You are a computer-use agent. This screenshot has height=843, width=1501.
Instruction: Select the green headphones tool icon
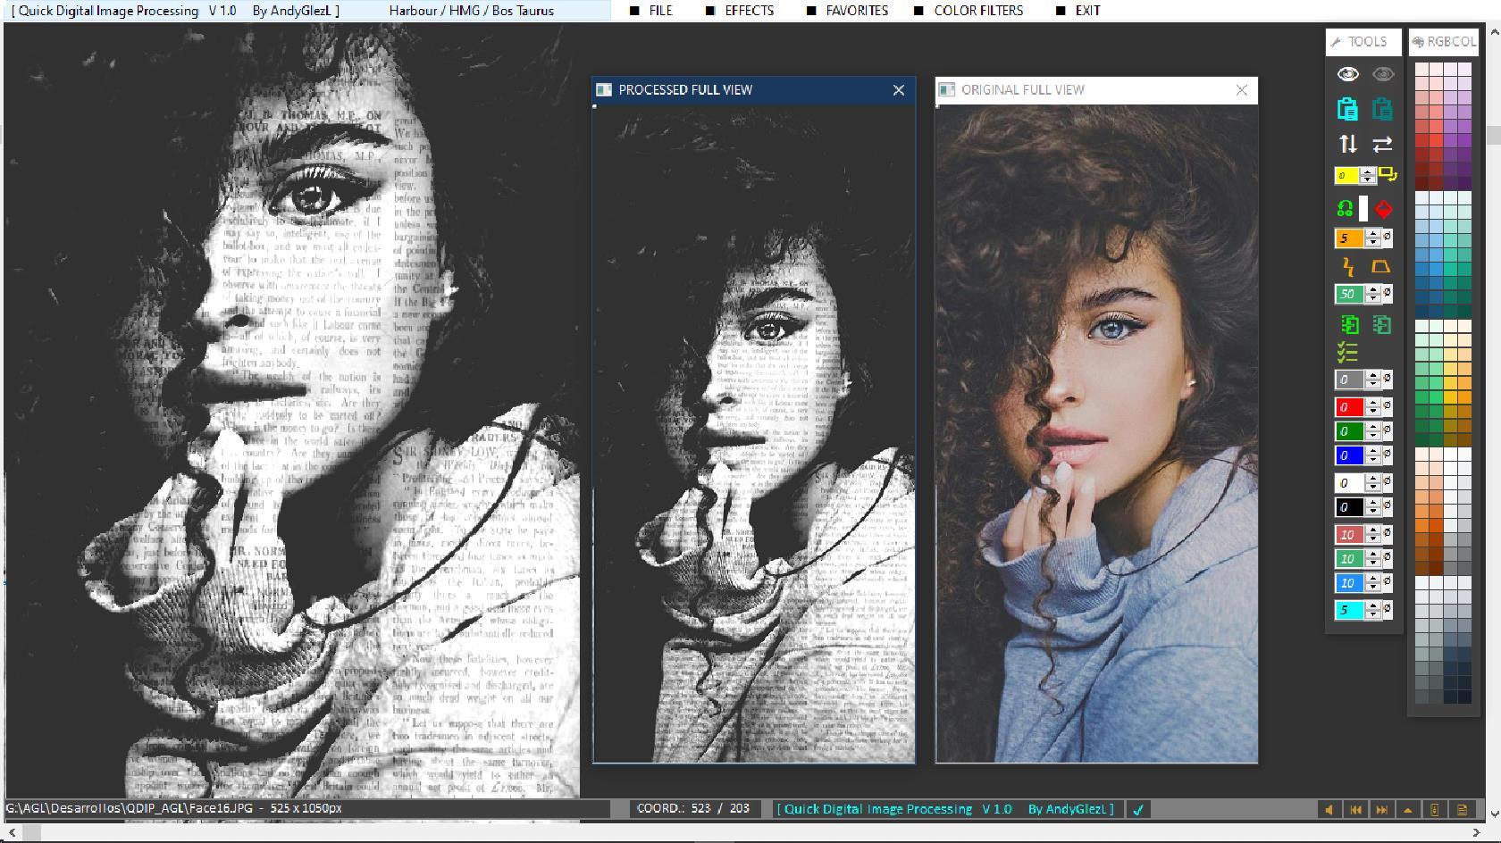point(1345,208)
